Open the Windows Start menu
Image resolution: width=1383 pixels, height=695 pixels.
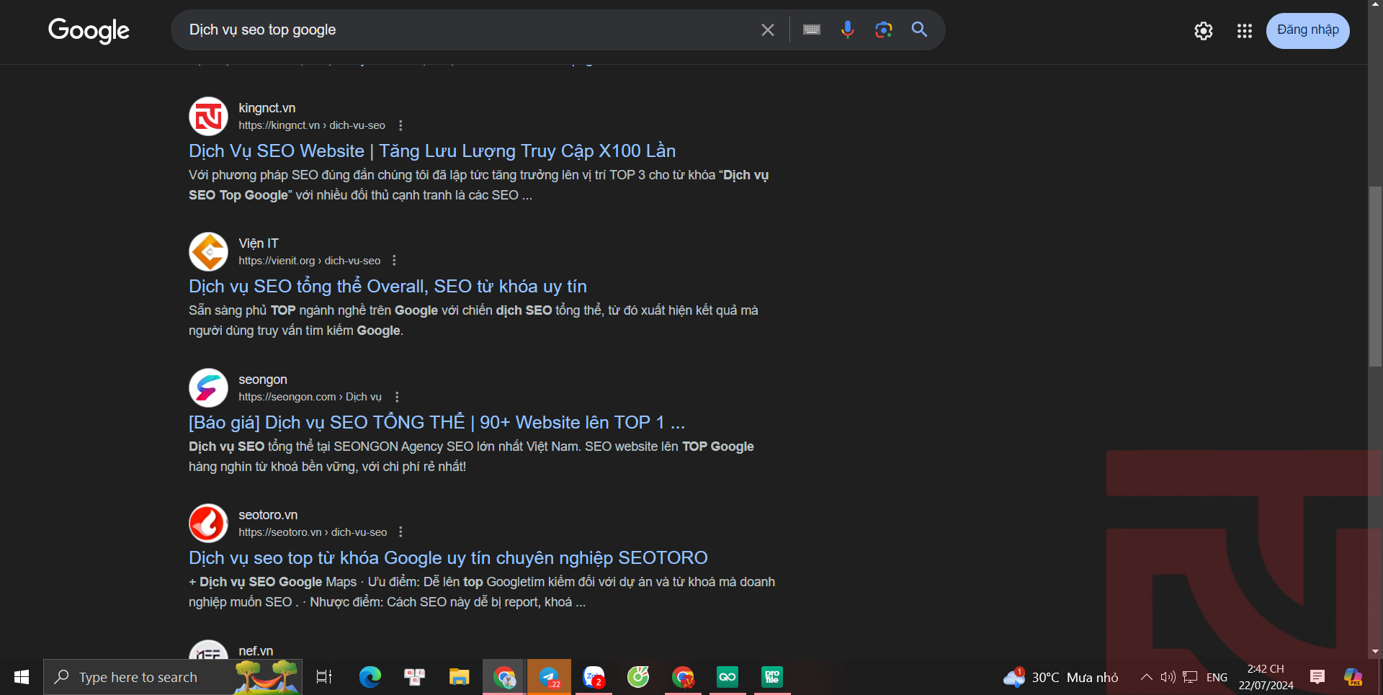[22, 677]
